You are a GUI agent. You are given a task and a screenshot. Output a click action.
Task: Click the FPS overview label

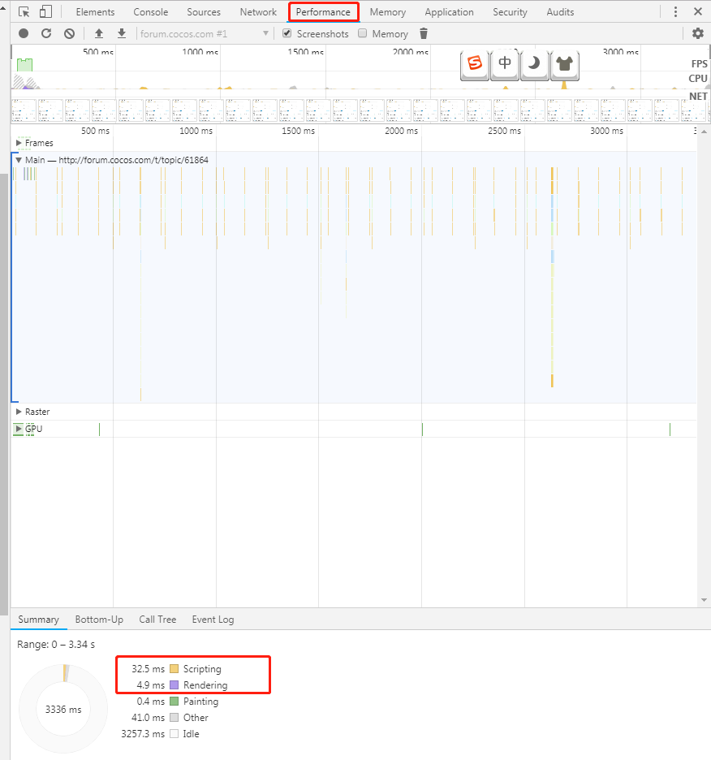tap(699, 63)
